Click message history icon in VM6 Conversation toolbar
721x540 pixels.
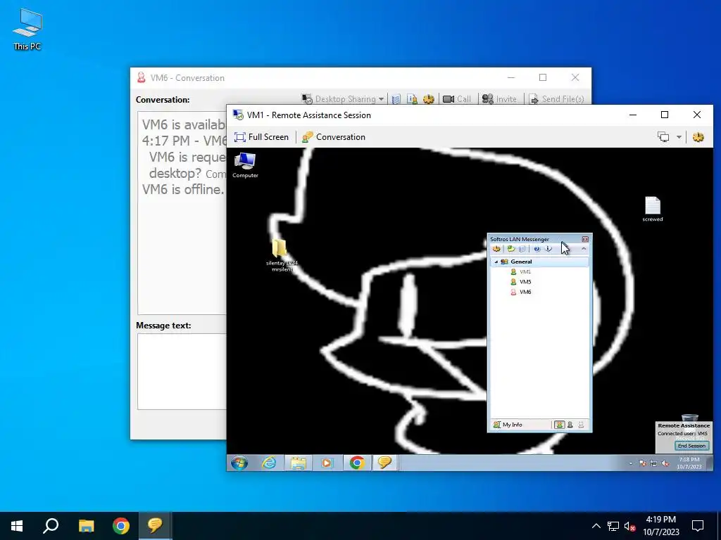(x=396, y=98)
